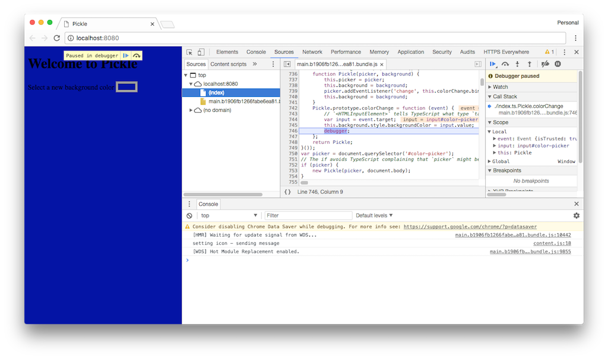Step out of the current function
The image size is (608, 359).
pyautogui.click(x=530, y=64)
